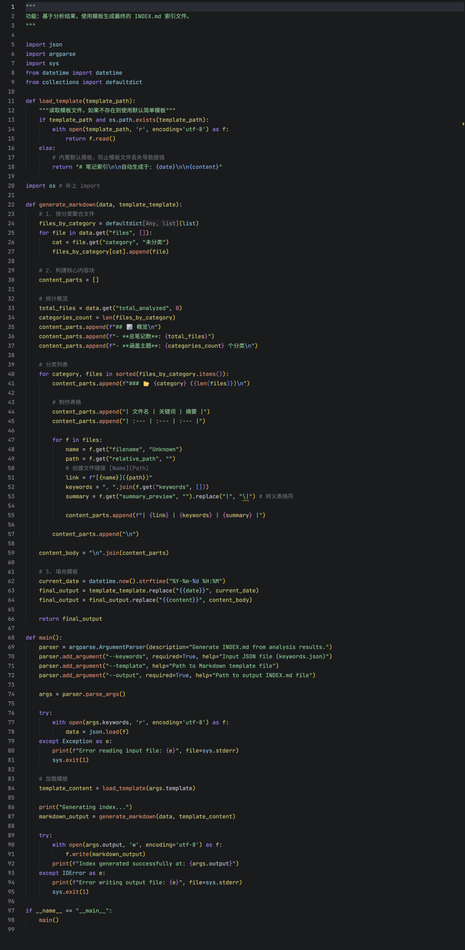The image size is (465, 950).
Task: Click 'except IOError as e:' line
Action: click(72, 873)
